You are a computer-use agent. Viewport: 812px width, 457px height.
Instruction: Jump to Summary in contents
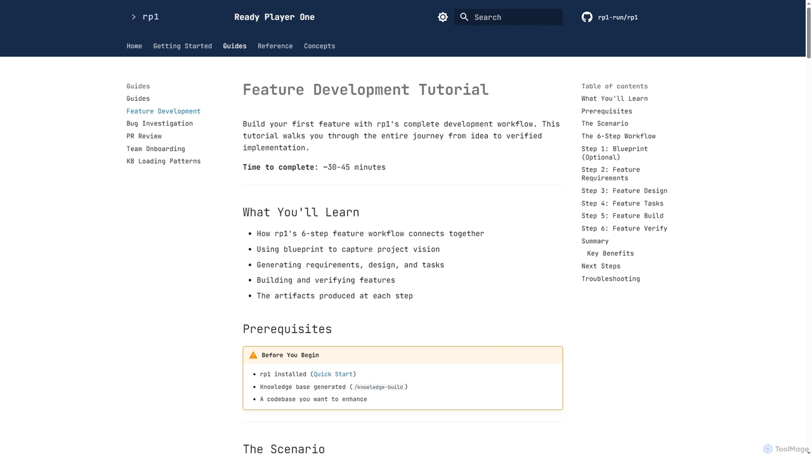pyautogui.click(x=595, y=241)
